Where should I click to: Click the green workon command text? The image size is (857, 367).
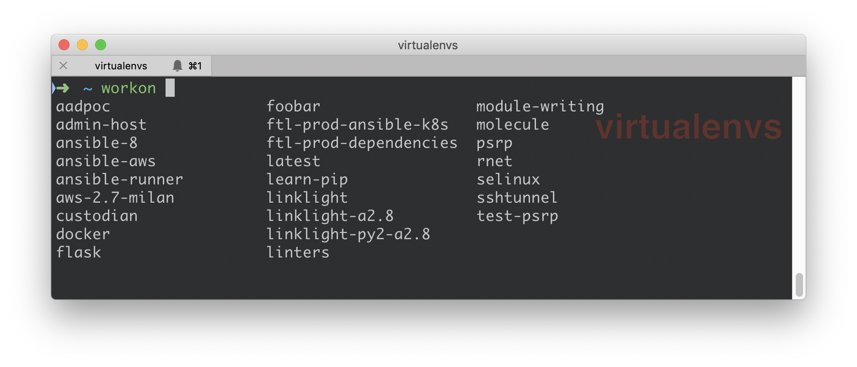coord(128,87)
